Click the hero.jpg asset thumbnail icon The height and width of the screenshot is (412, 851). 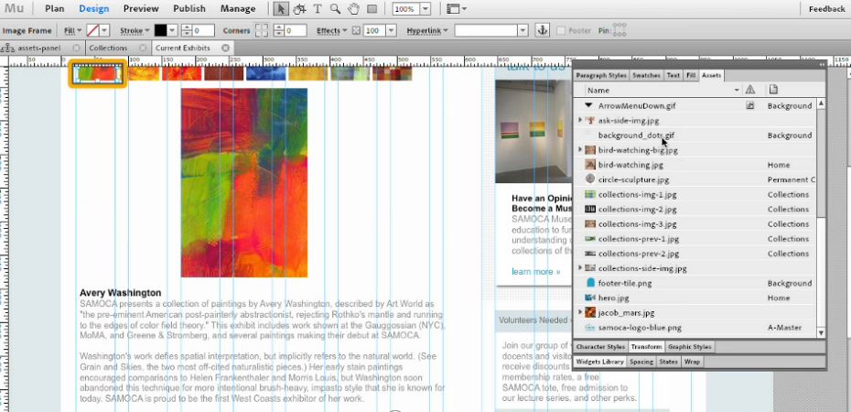[590, 298]
